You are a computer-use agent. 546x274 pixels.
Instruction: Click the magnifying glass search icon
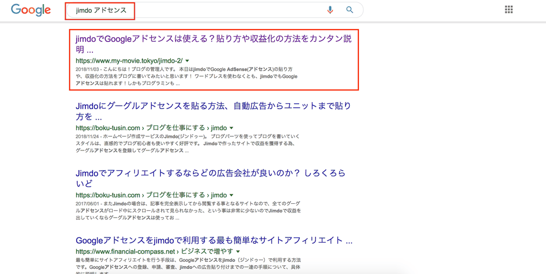point(350,10)
